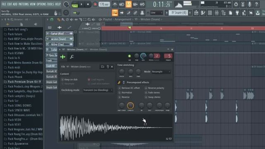Toggle Reverse polarity option
This screenshot has width=265, height=149.
pos(154,88)
